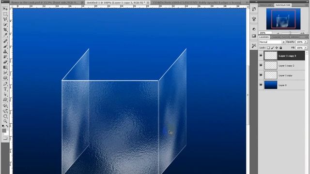
Task: Select the Lasso tool
Action: tap(5, 19)
